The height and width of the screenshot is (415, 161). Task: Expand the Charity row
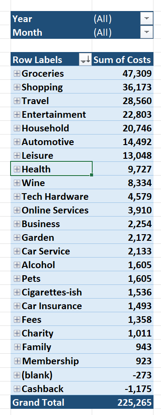coord(17,333)
